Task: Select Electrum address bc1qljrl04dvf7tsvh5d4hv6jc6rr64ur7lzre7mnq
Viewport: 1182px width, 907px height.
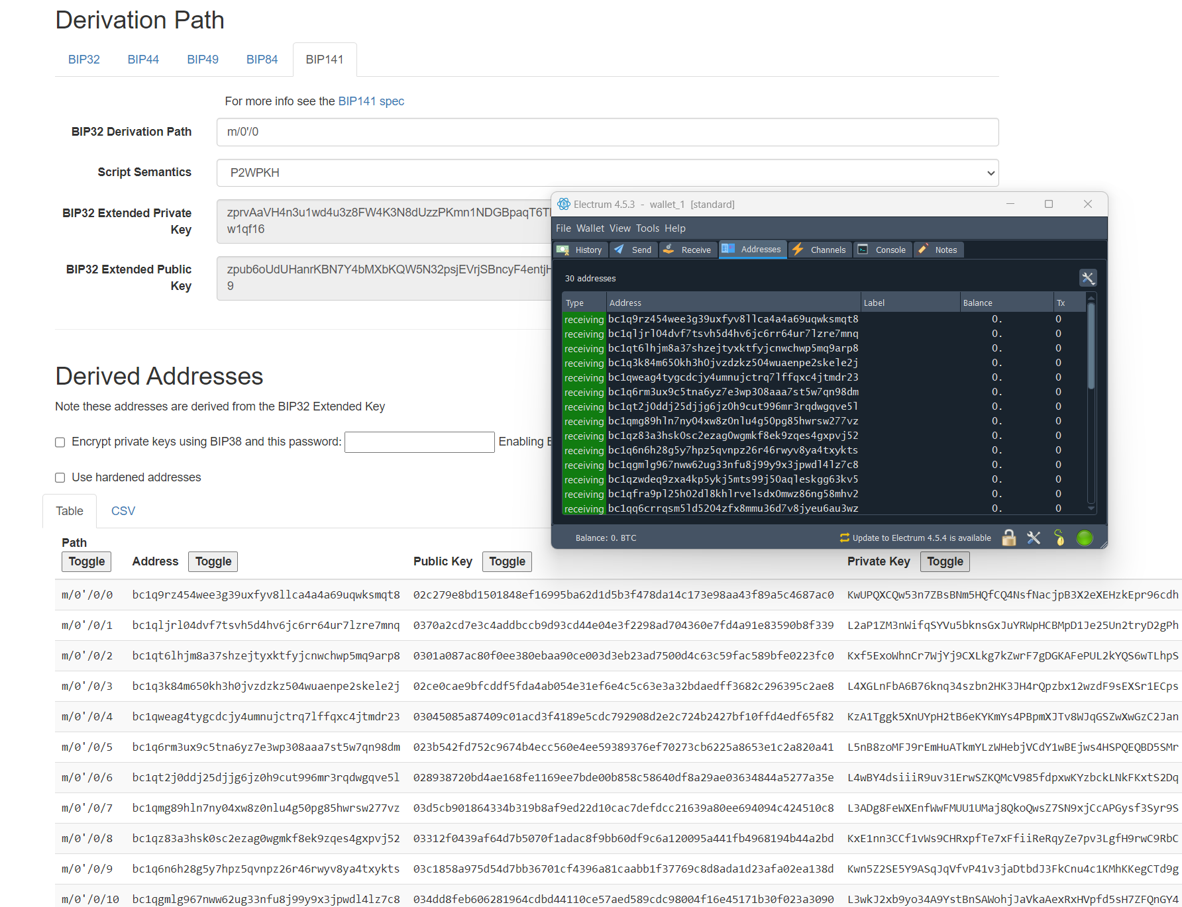Action: point(733,334)
